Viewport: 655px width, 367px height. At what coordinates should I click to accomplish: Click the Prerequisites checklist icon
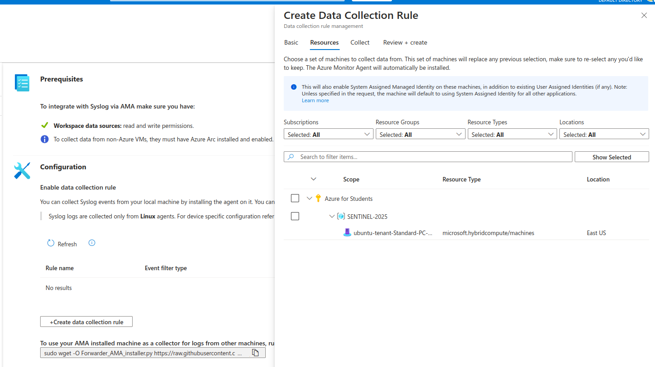pos(22,83)
